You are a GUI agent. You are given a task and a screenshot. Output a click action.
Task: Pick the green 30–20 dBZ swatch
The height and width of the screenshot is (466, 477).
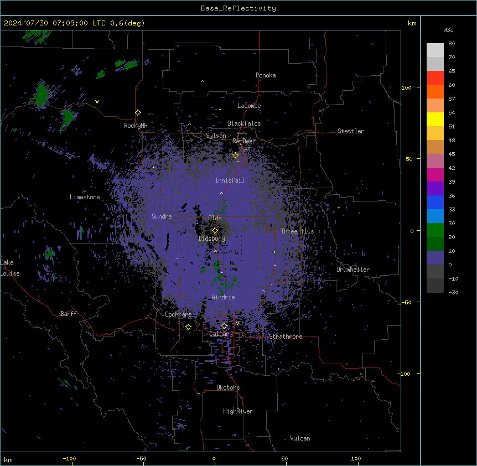[x=435, y=230]
